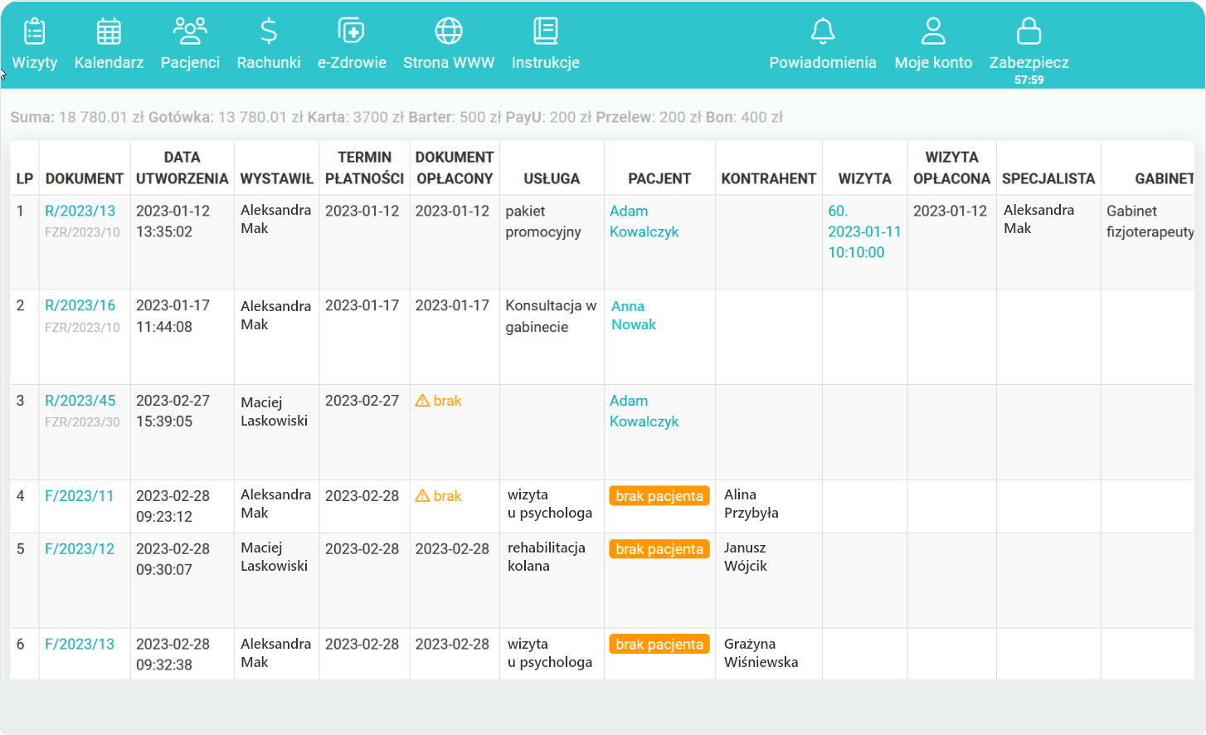Click FZR/2023/30 under R/2023/45
This screenshot has width=1206, height=735.
pos(82,422)
